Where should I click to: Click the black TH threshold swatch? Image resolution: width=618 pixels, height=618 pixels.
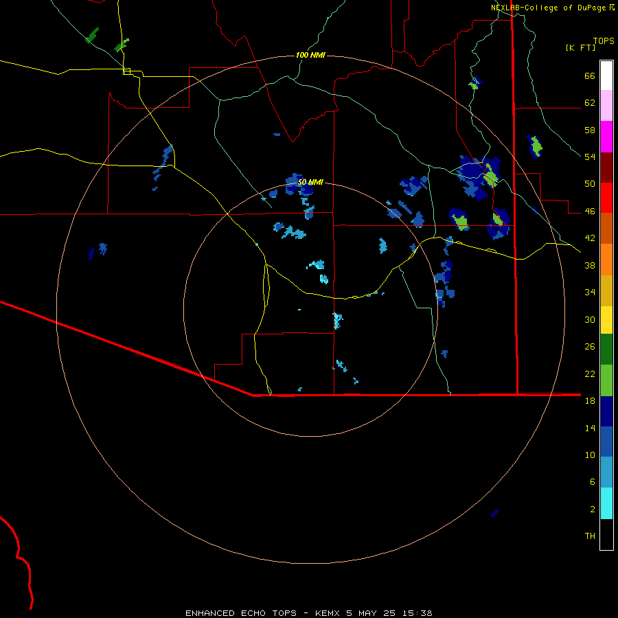[x=606, y=534]
